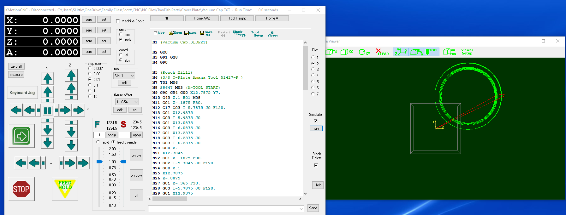Click the green Cycle Start icon

click(x=21, y=136)
